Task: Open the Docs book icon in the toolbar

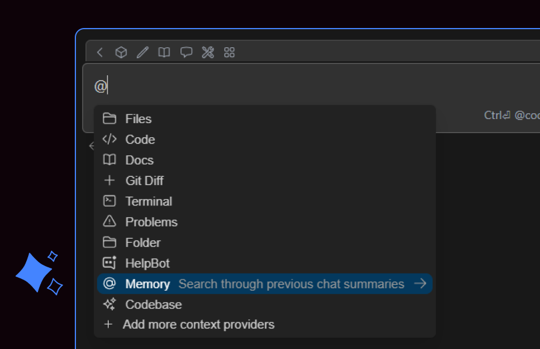Action: [164, 52]
